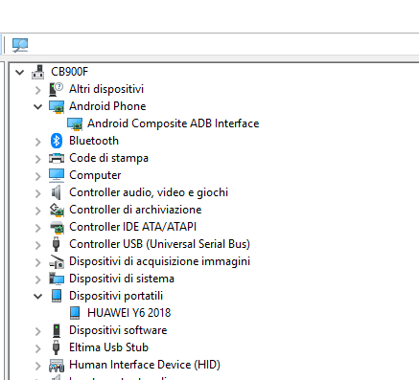The image size is (419, 380).
Task: Expand the Code di stampa category
Action: tap(38, 159)
